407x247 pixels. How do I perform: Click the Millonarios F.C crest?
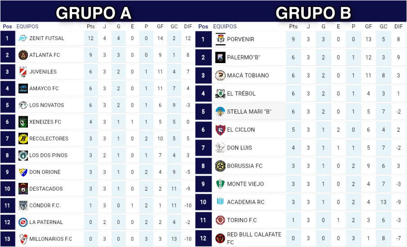[23, 238]
